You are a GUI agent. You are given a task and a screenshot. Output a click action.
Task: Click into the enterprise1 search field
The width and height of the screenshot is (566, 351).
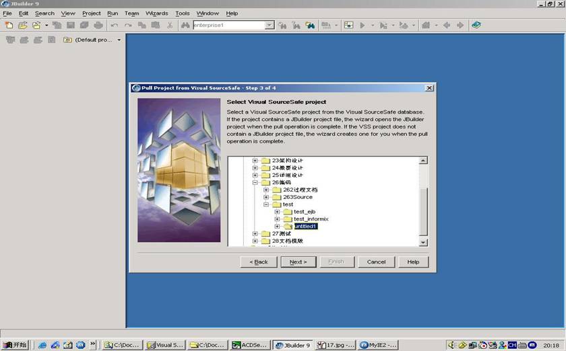coord(229,26)
